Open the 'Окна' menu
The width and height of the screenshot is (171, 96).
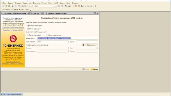coord(68,3)
